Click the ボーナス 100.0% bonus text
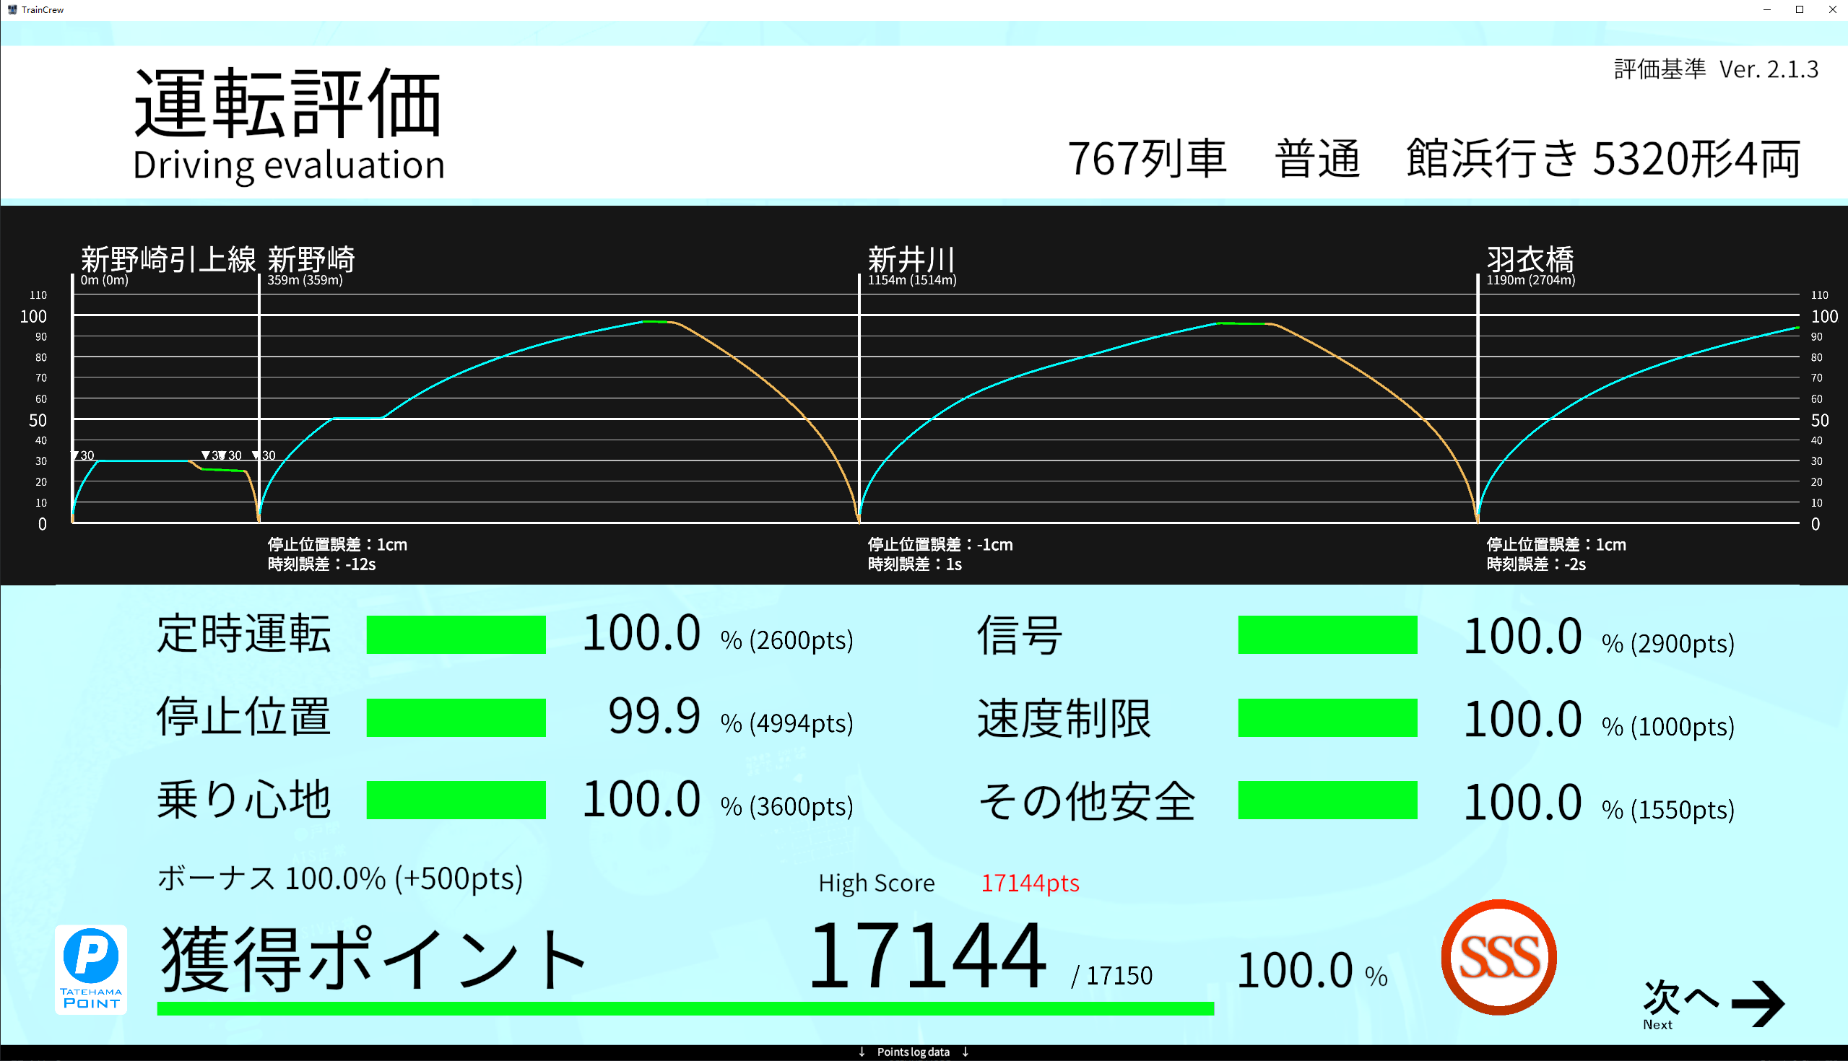The width and height of the screenshot is (1848, 1061). tap(340, 878)
